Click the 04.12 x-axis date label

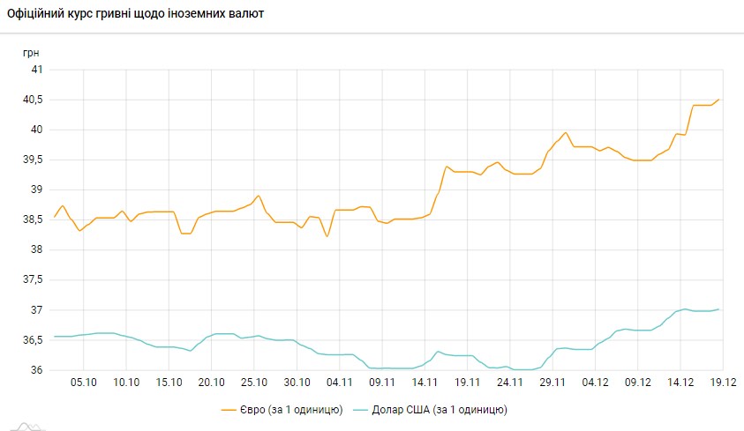(x=595, y=383)
